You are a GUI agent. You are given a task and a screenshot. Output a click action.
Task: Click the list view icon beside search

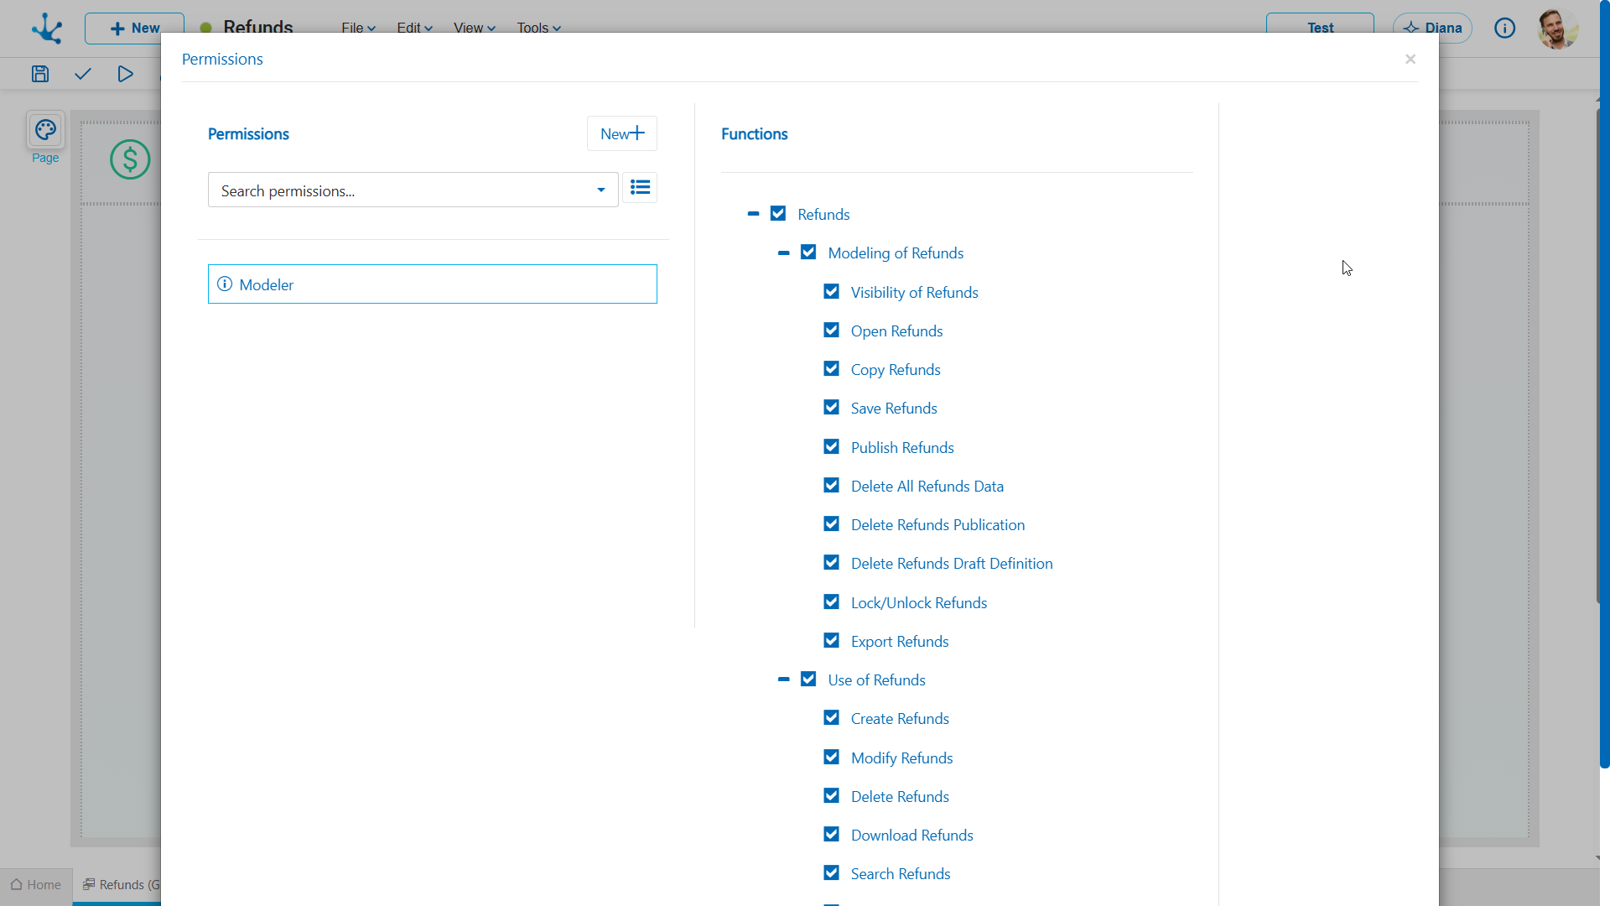point(640,188)
